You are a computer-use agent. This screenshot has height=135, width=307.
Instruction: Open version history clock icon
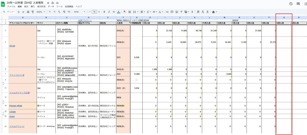(x=291, y=4)
